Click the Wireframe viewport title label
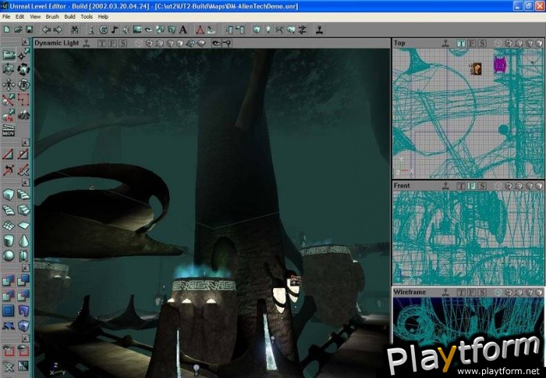Screen dimensions: 546x378 tap(410, 291)
